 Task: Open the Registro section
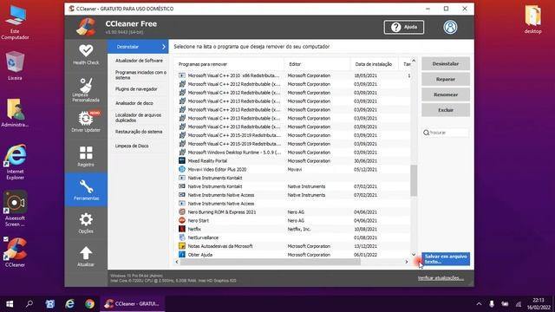(x=86, y=156)
